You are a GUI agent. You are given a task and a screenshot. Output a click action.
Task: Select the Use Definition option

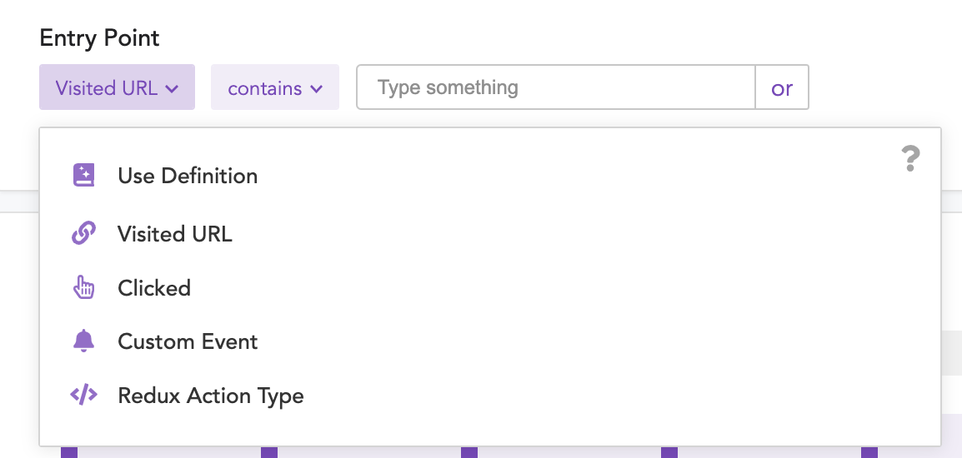[188, 176]
